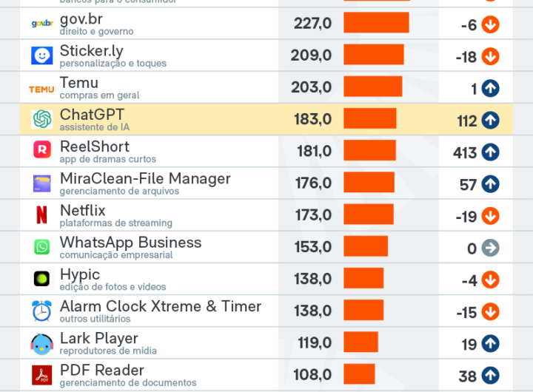Open the ChatGPT app name link
The height and width of the screenshot is (392, 533).
(x=92, y=115)
